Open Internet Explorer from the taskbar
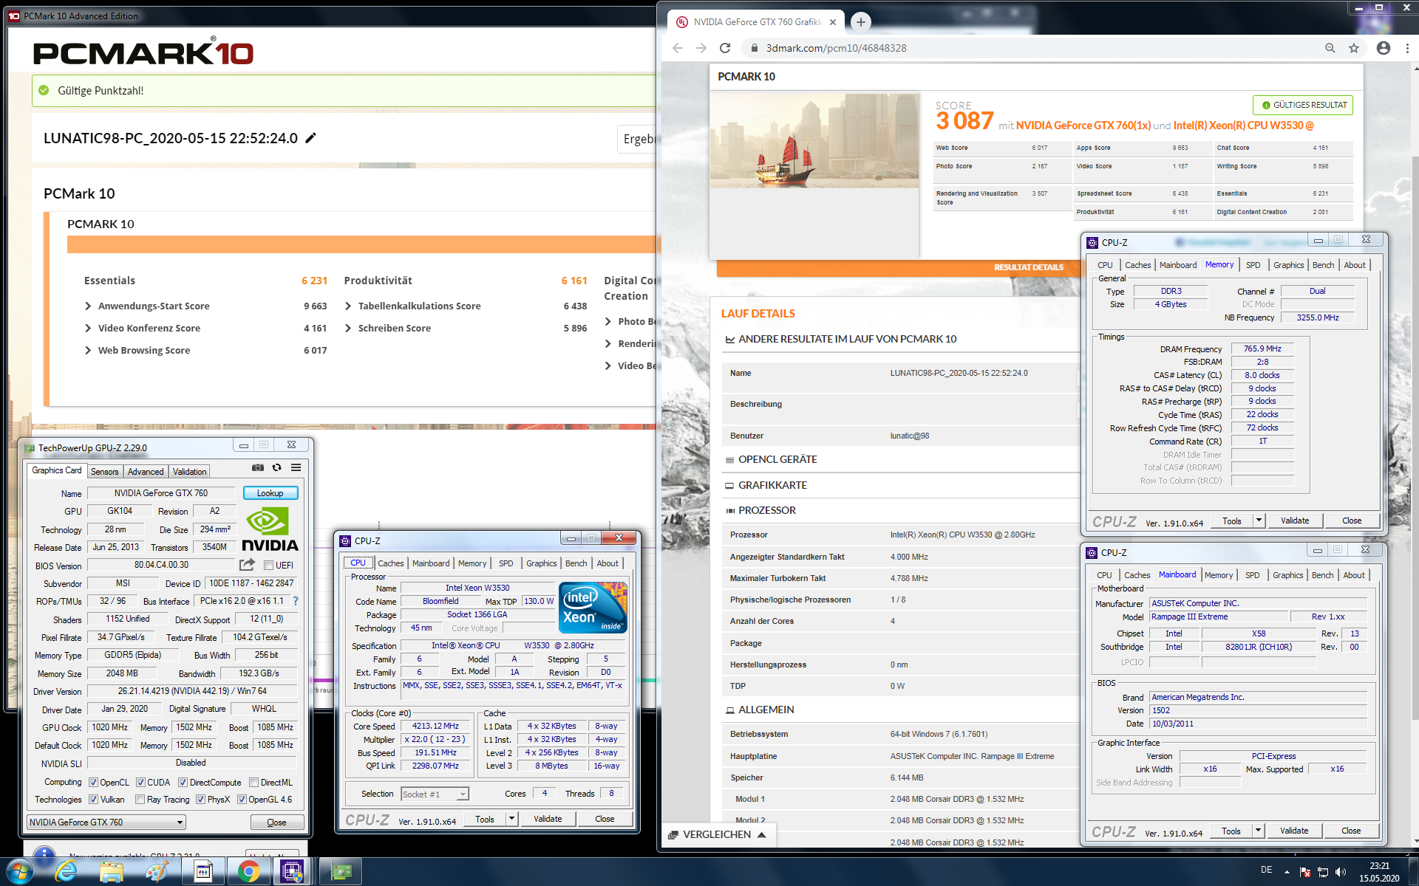The height and width of the screenshot is (886, 1419). point(67,872)
